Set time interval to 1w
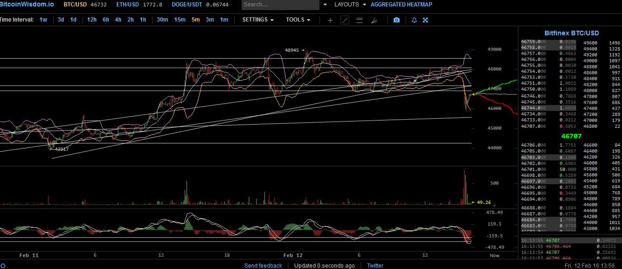The height and width of the screenshot is (269, 622). (43, 20)
